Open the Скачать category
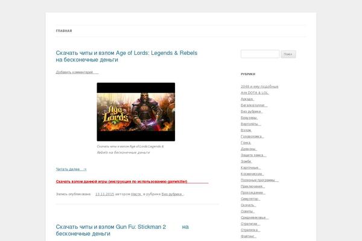This screenshot has height=241, width=362. coord(248,205)
